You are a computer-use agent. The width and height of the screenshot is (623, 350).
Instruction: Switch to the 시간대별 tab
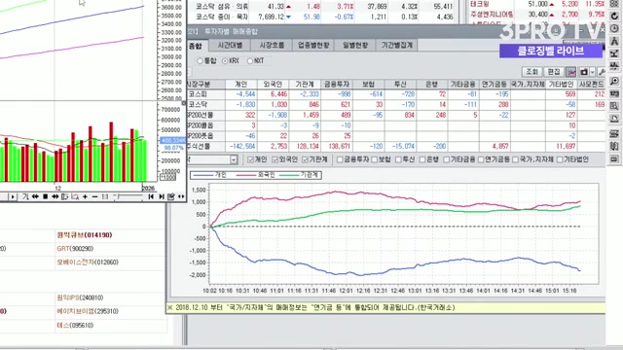pos(230,45)
